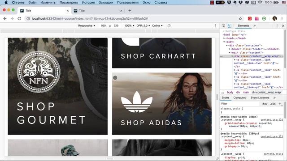Screen dimensions: 287x161
Task: Switch to the Event Listeners tab
Action: 260,98
